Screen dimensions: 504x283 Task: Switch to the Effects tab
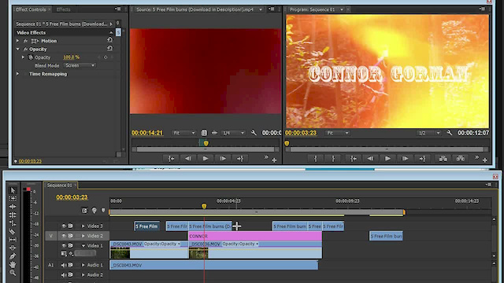click(x=63, y=9)
